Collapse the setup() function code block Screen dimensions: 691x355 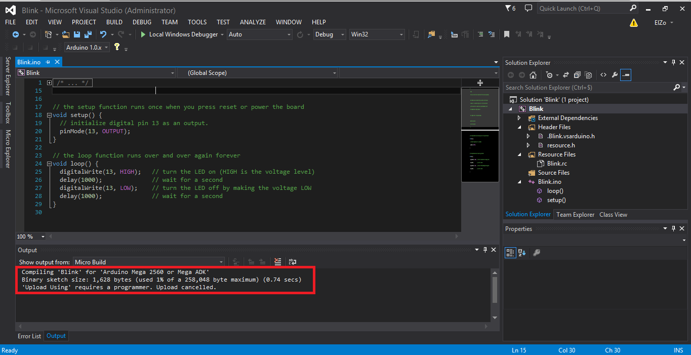click(x=49, y=115)
